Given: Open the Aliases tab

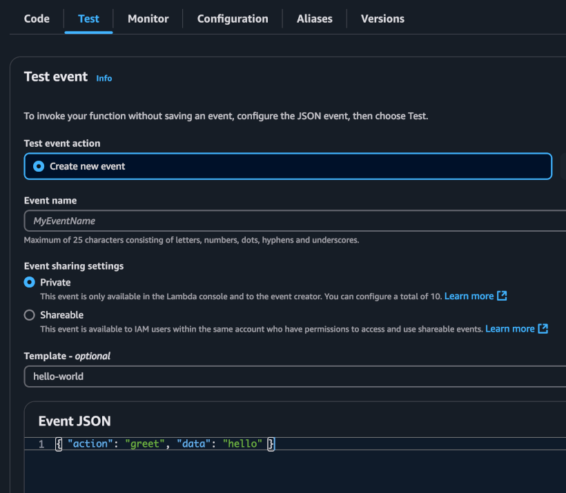Looking at the screenshot, I should point(314,19).
